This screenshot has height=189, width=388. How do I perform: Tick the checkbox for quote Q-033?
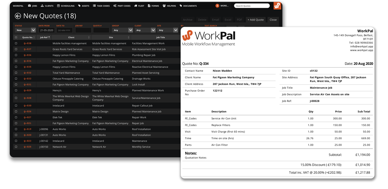pyautogui.click(x=16, y=79)
